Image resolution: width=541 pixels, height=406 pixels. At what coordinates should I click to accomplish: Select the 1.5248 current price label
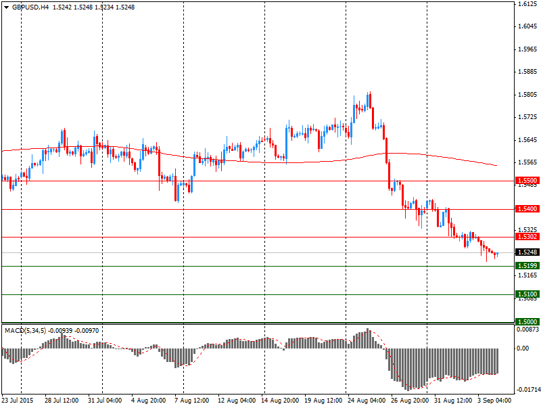(527, 252)
